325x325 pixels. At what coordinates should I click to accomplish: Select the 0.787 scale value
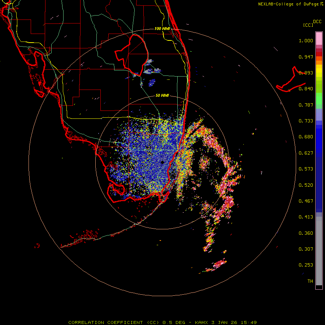coord(306,105)
